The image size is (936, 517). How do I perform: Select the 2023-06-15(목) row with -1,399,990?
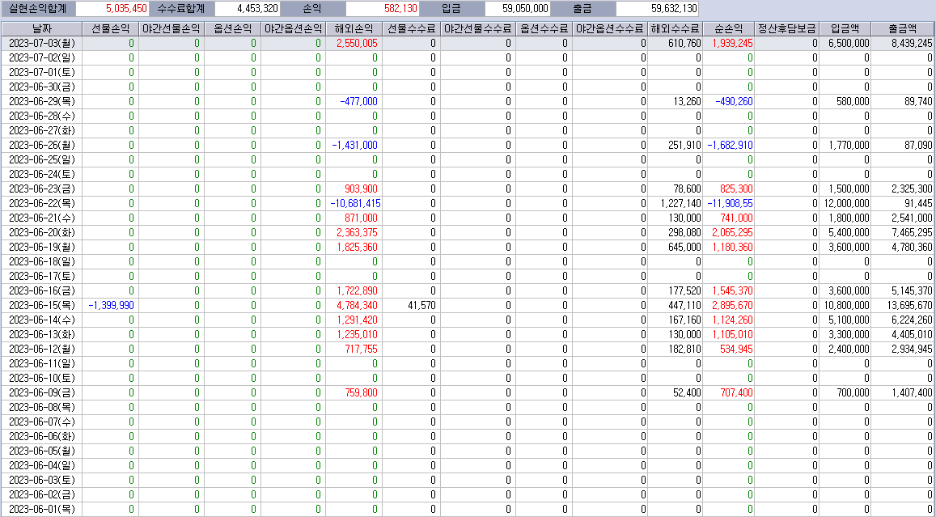pyautogui.click(x=40, y=305)
